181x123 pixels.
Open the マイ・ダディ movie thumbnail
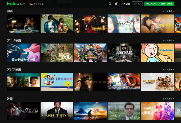(x=158, y=24)
